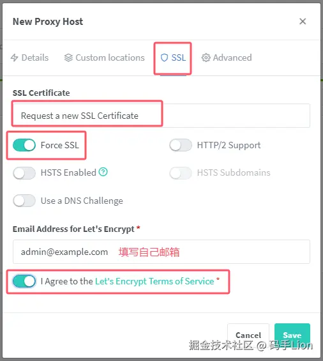Click the gear icon for Advanced
This screenshot has height=361, width=323.
tap(206, 58)
